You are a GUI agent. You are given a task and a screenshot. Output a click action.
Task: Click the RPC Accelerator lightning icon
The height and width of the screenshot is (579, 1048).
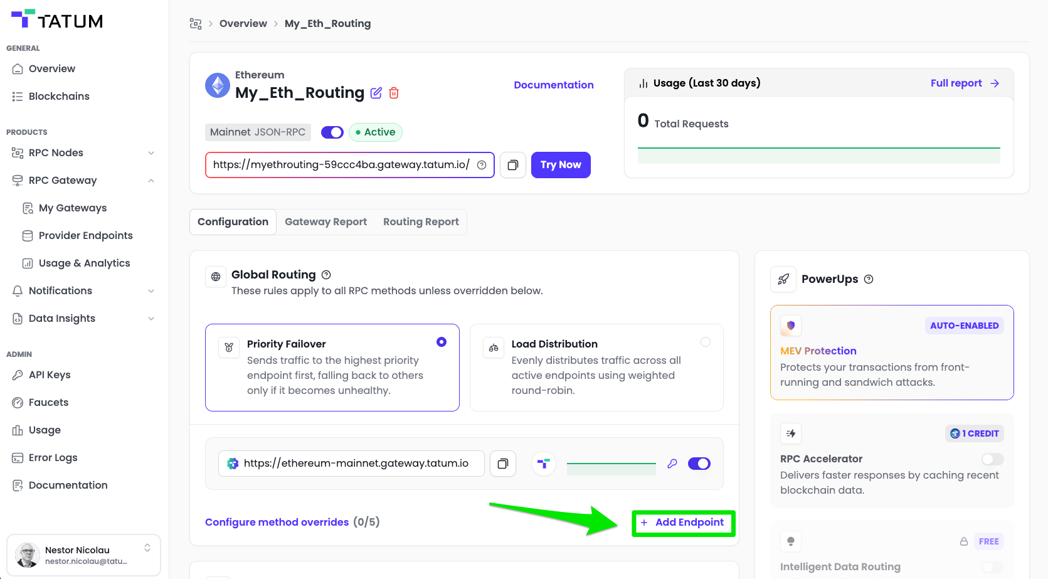791,433
